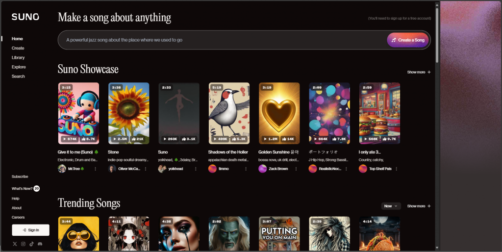
Task: Click the Suno logo
Action: pyautogui.click(x=25, y=17)
